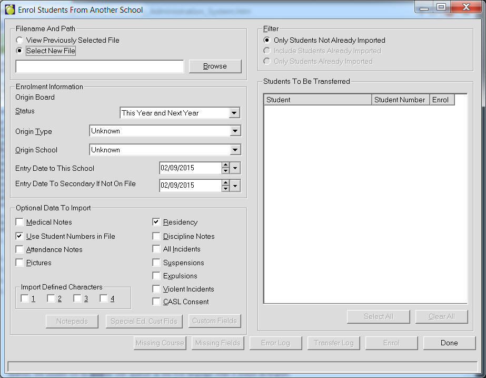Click the application icon in title bar

10,9
